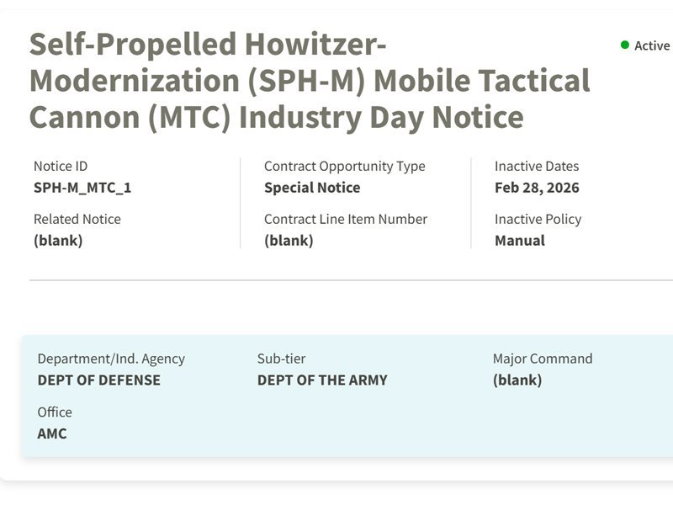Click the Manual inactive policy value
This screenshot has width=673, height=505.
(520, 241)
